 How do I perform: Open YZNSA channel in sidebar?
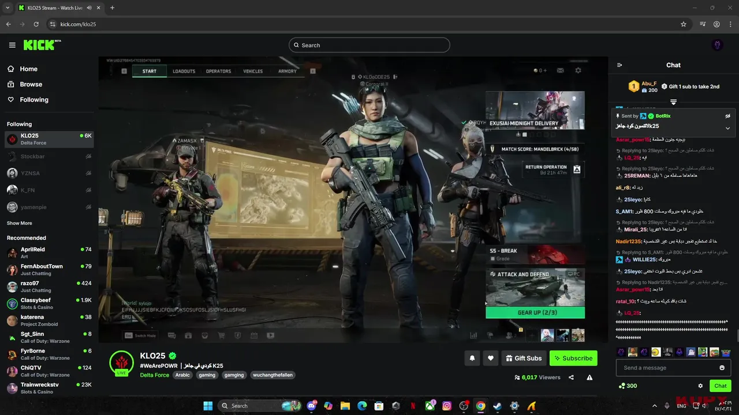click(49, 173)
